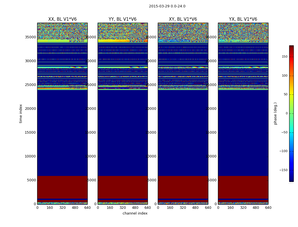
Task: Click the 320 channel tick under the XX panel
Action: [x=62, y=208]
